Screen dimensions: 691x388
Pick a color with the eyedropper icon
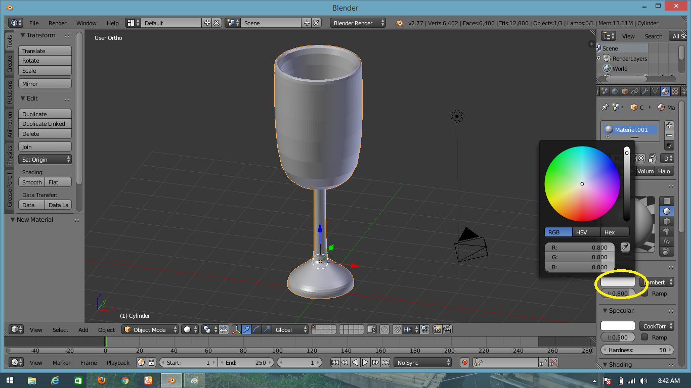coord(625,247)
